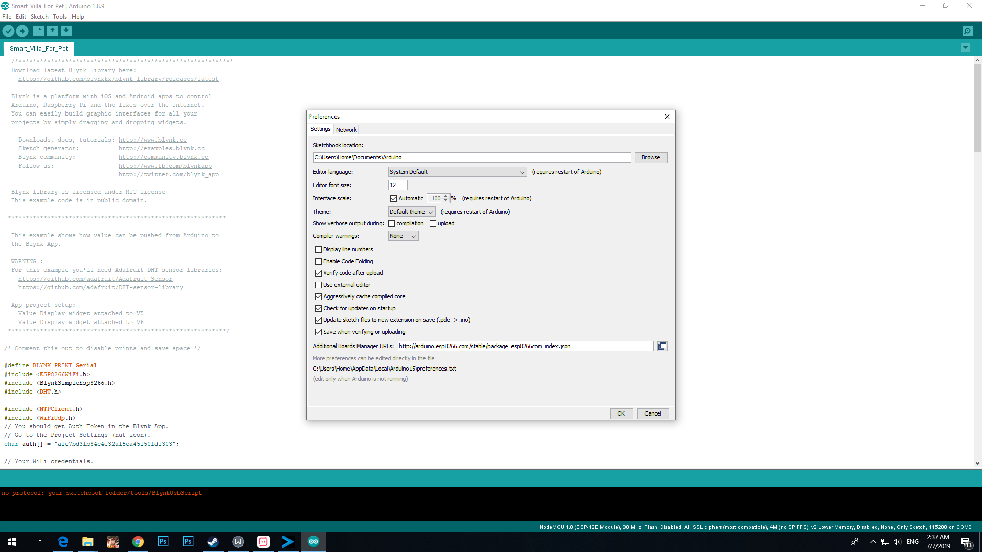The image size is (982, 552).
Task: Click the Editor font size field
Action: coord(397,185)
